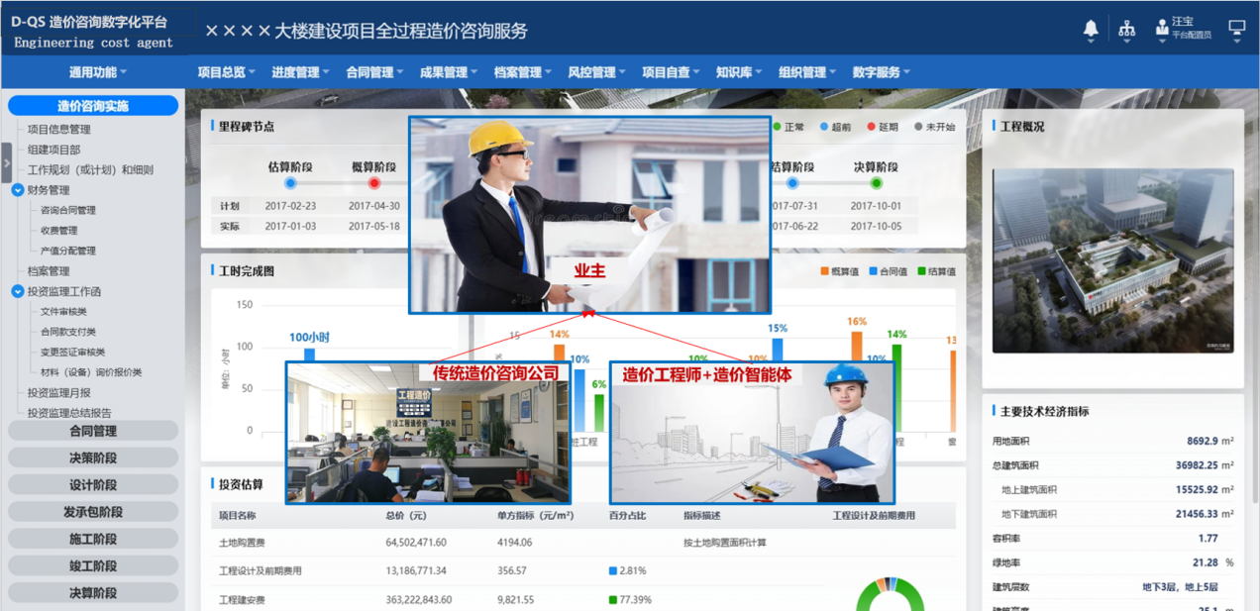This screenshot has height=611, width=1260.
Task: Open the building aerial view thumbnail
Action: pyautogui.click(x=1111, y=259)
